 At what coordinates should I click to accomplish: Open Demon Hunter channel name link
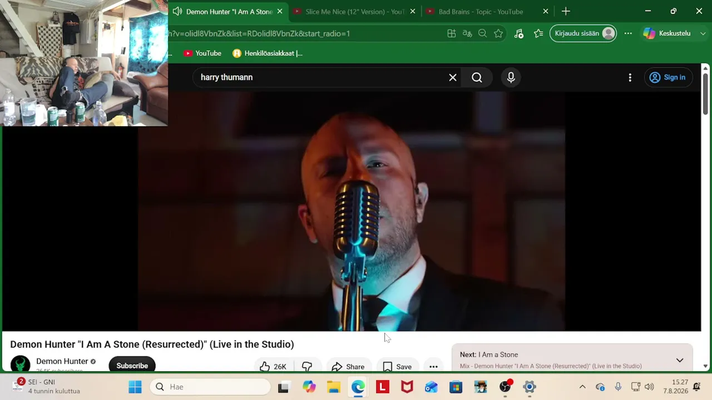(x=62, y=361)
